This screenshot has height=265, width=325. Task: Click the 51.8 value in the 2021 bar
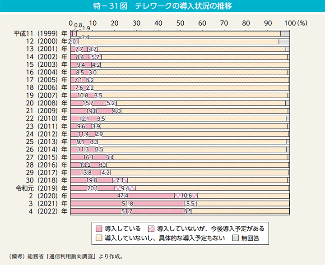click(x=127, y=204)
